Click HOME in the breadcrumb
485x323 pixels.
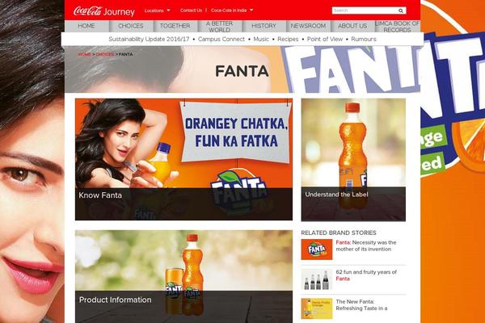pyautogui.click(x=84, y=54)
